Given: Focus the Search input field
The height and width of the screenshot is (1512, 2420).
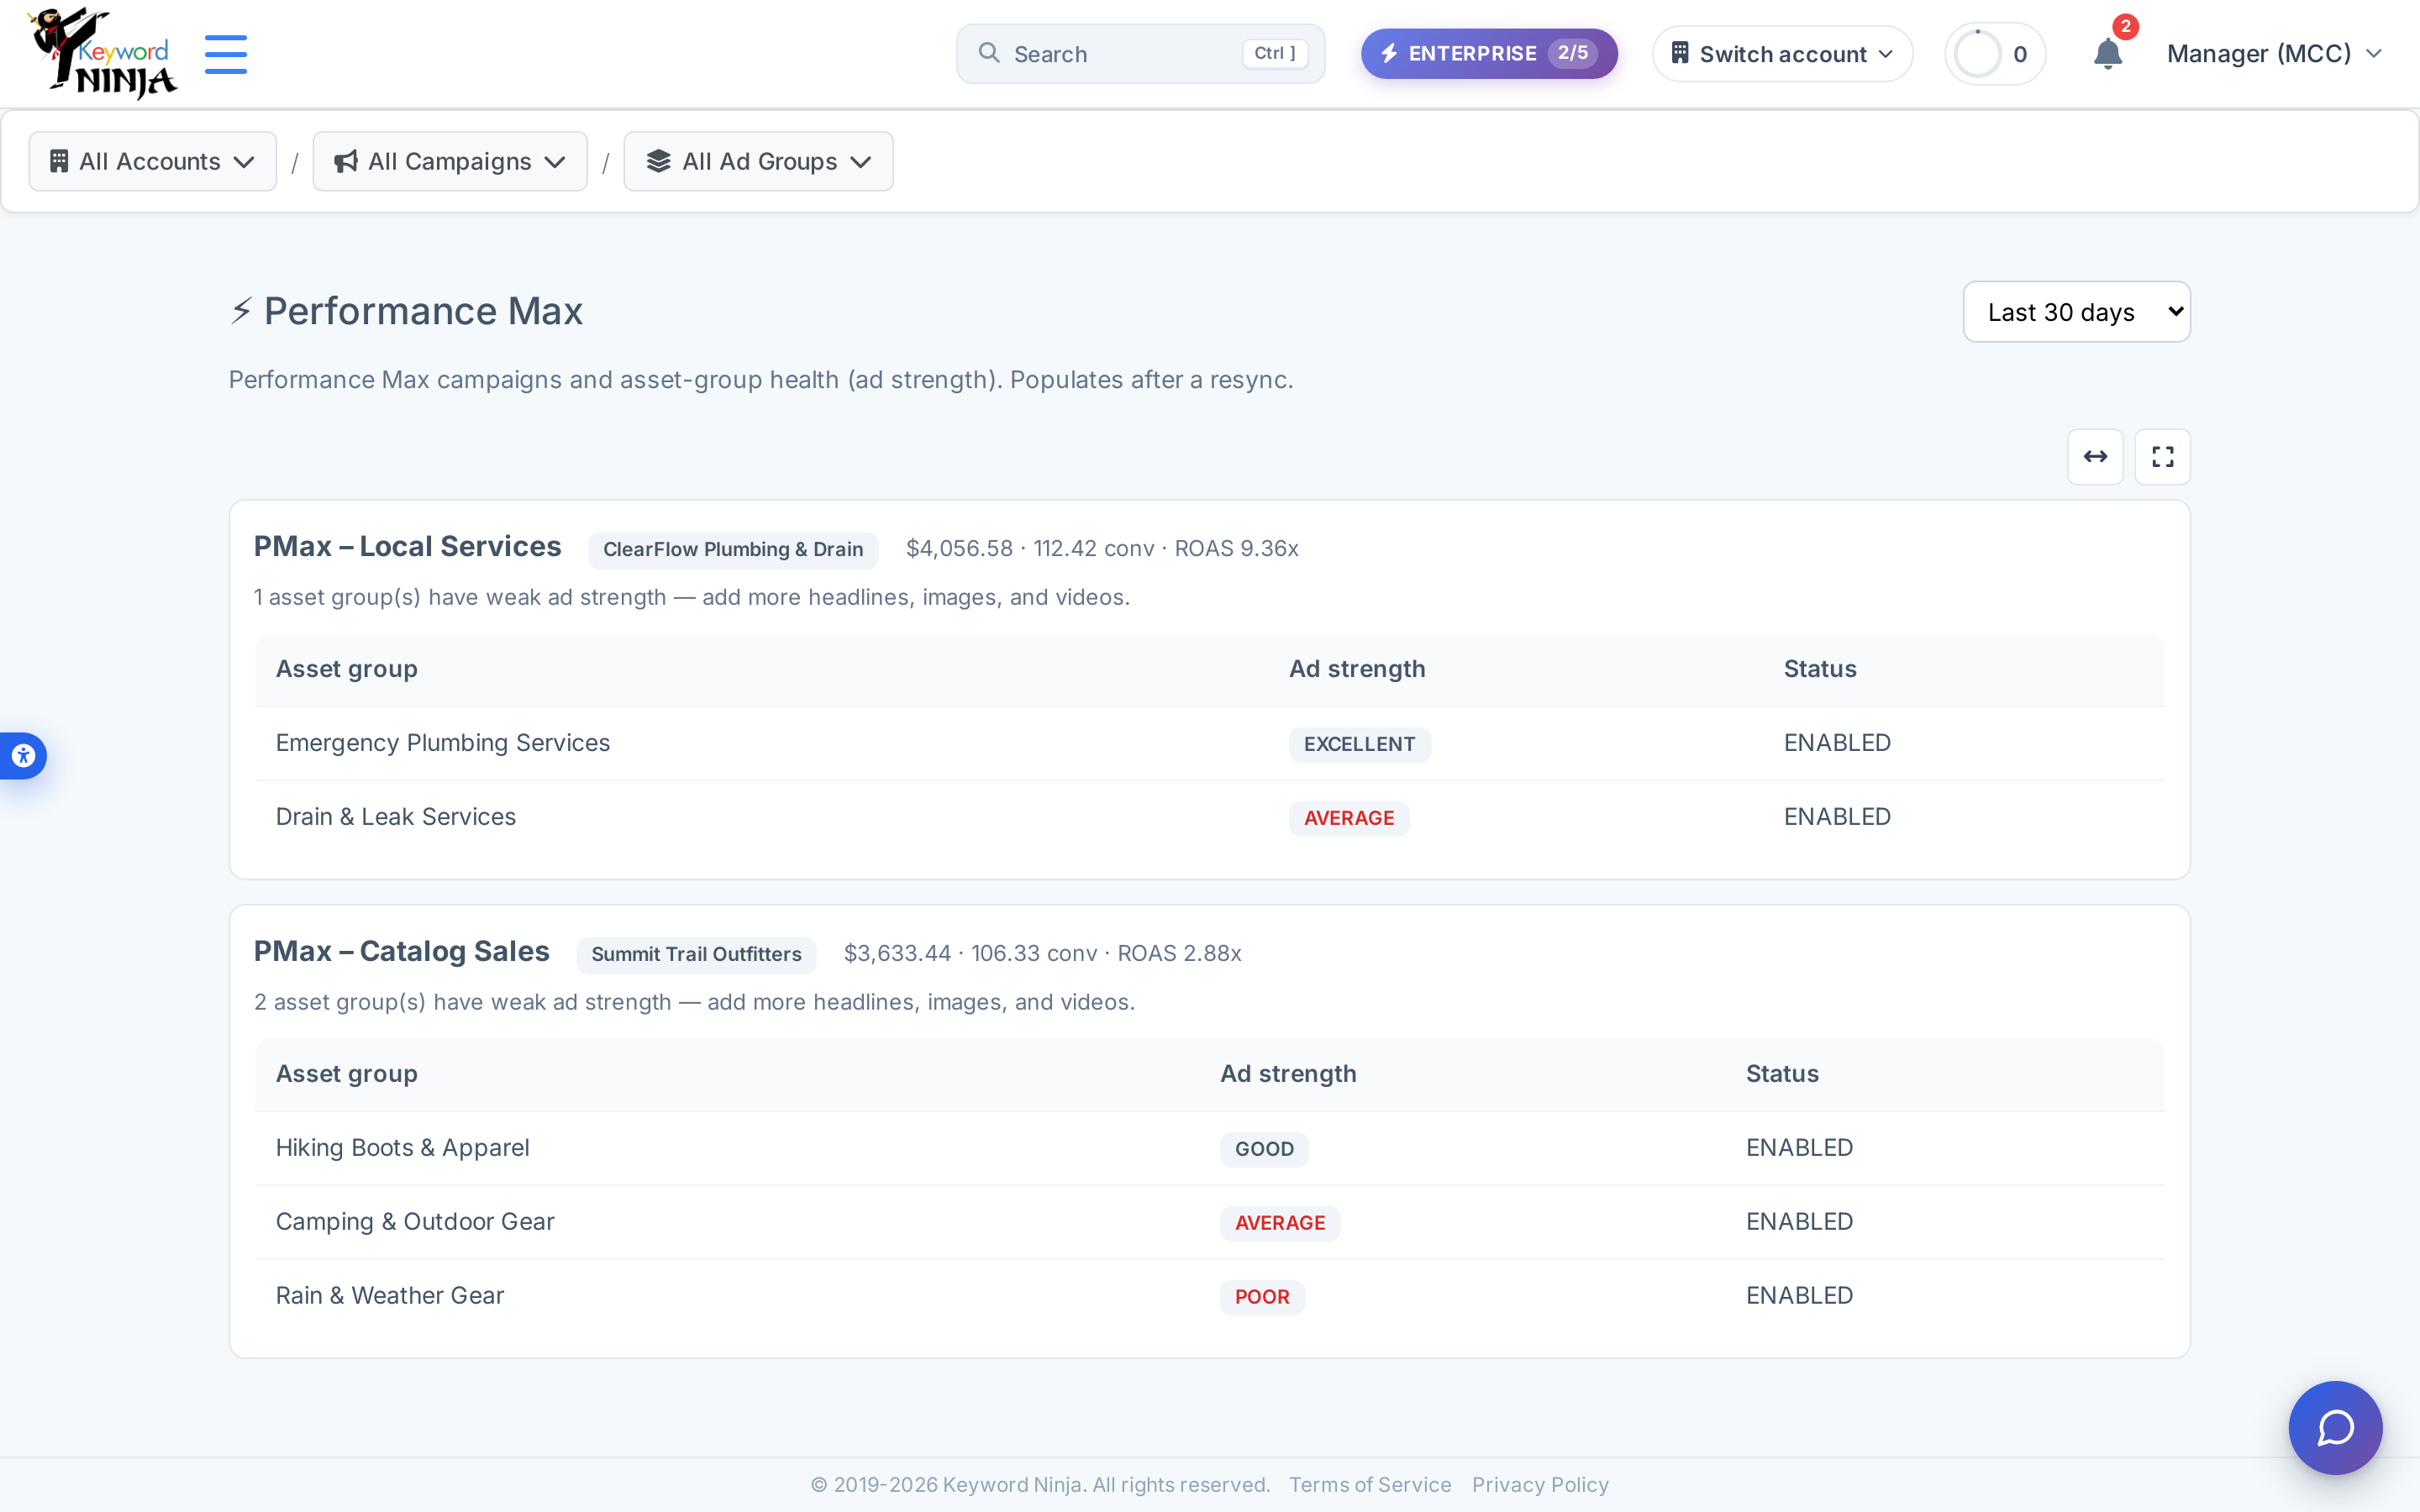Looking at the screenshot, I should point(1140,54).
